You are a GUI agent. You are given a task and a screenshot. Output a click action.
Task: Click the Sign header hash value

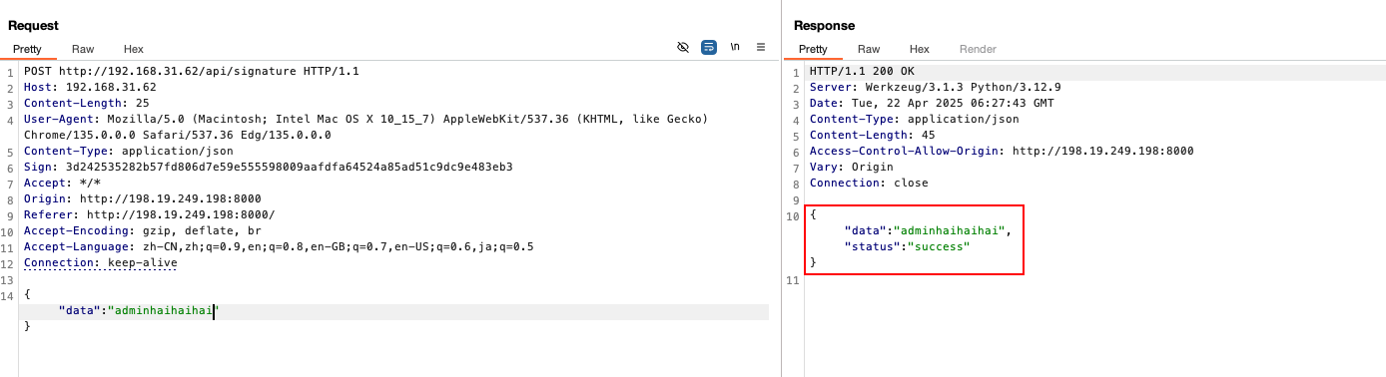pyautogui.click(x=290, y=168)
